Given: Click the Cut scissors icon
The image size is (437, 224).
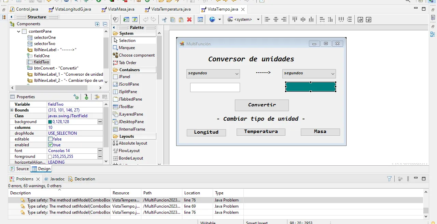Looking at the screenshot, I should pyautogui.click(x=165, y=20).
